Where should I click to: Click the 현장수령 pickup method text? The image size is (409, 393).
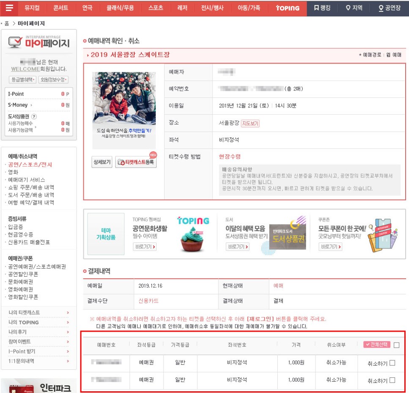coord(230,157)
